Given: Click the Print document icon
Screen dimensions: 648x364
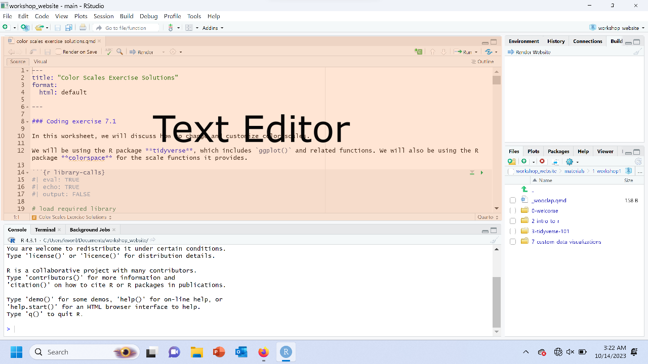Looking at the screenshot, I should pyautogui.click(x=83, y=28).
